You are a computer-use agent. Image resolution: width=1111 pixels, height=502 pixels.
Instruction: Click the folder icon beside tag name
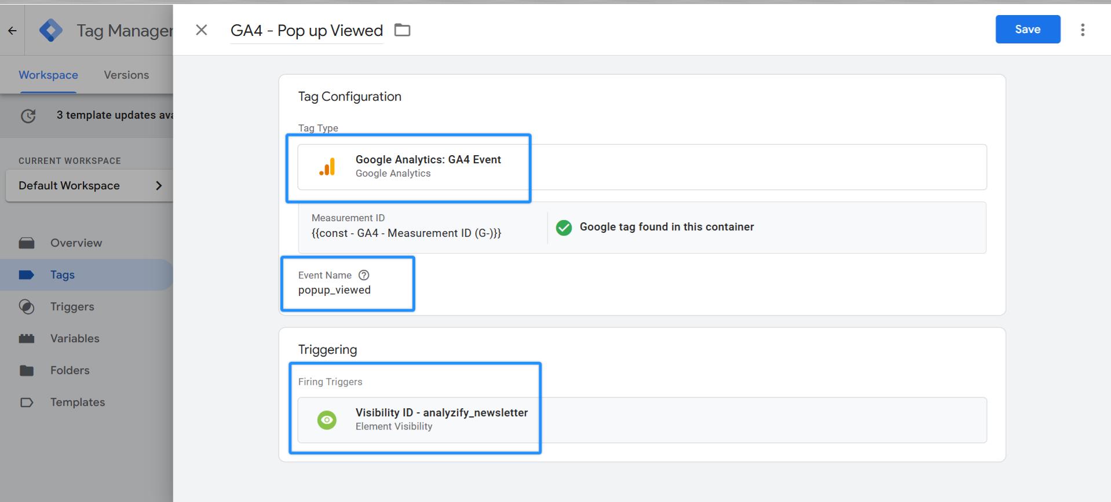pyautogui.click(x=402, y=30)
